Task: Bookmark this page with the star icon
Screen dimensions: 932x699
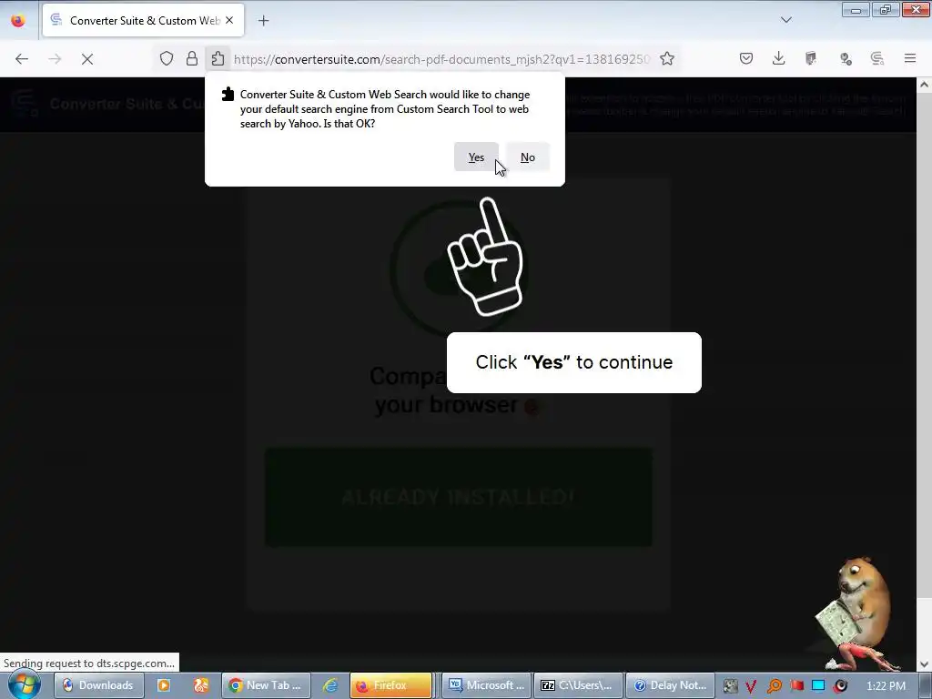Action: tap(667, 58)
